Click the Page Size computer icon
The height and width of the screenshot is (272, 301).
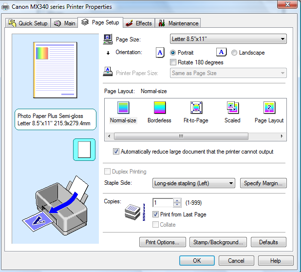(x=108, y=39)
